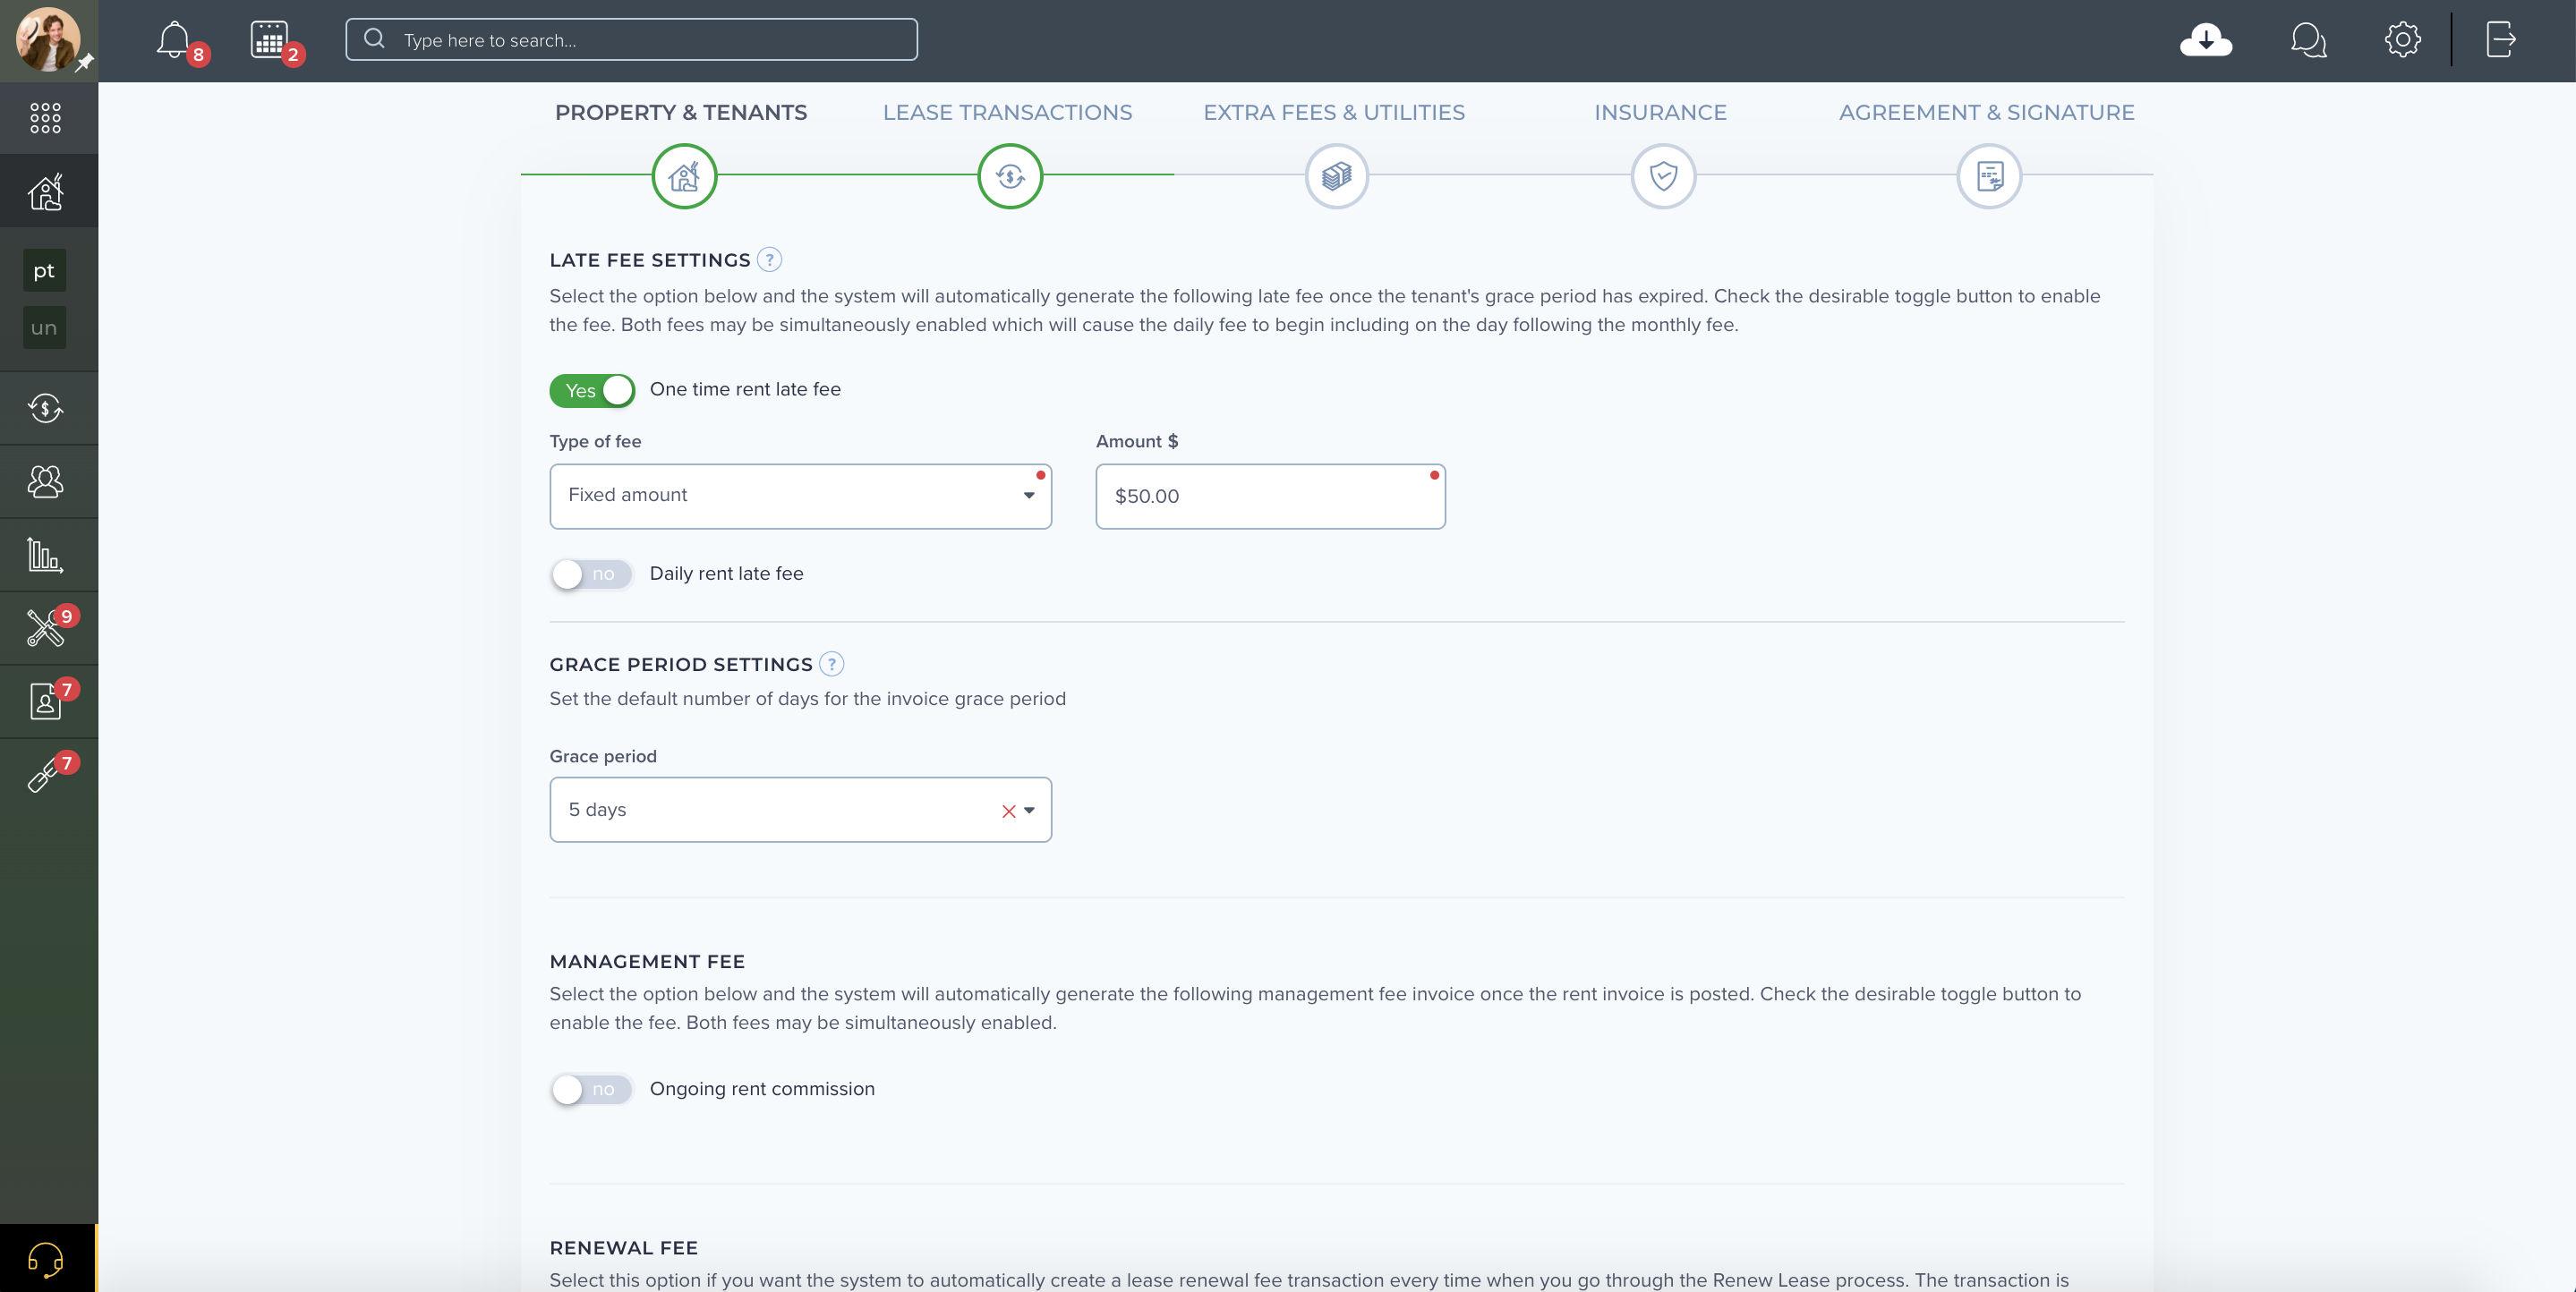Screen dimensions: 2576x1292
Task: Open the applications document icon with badge 7
Action: tap(45, 701)
